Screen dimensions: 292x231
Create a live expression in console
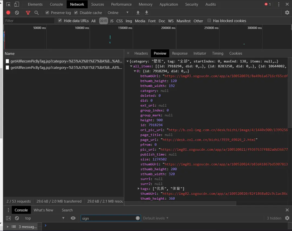click(x=73, y=218)
